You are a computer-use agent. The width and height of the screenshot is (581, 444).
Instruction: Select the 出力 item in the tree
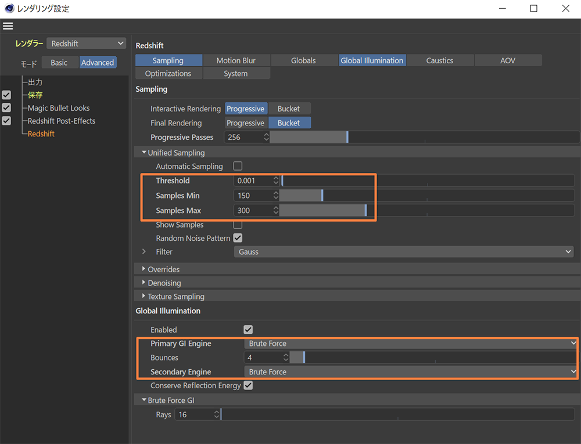click(x=35, y=82)
